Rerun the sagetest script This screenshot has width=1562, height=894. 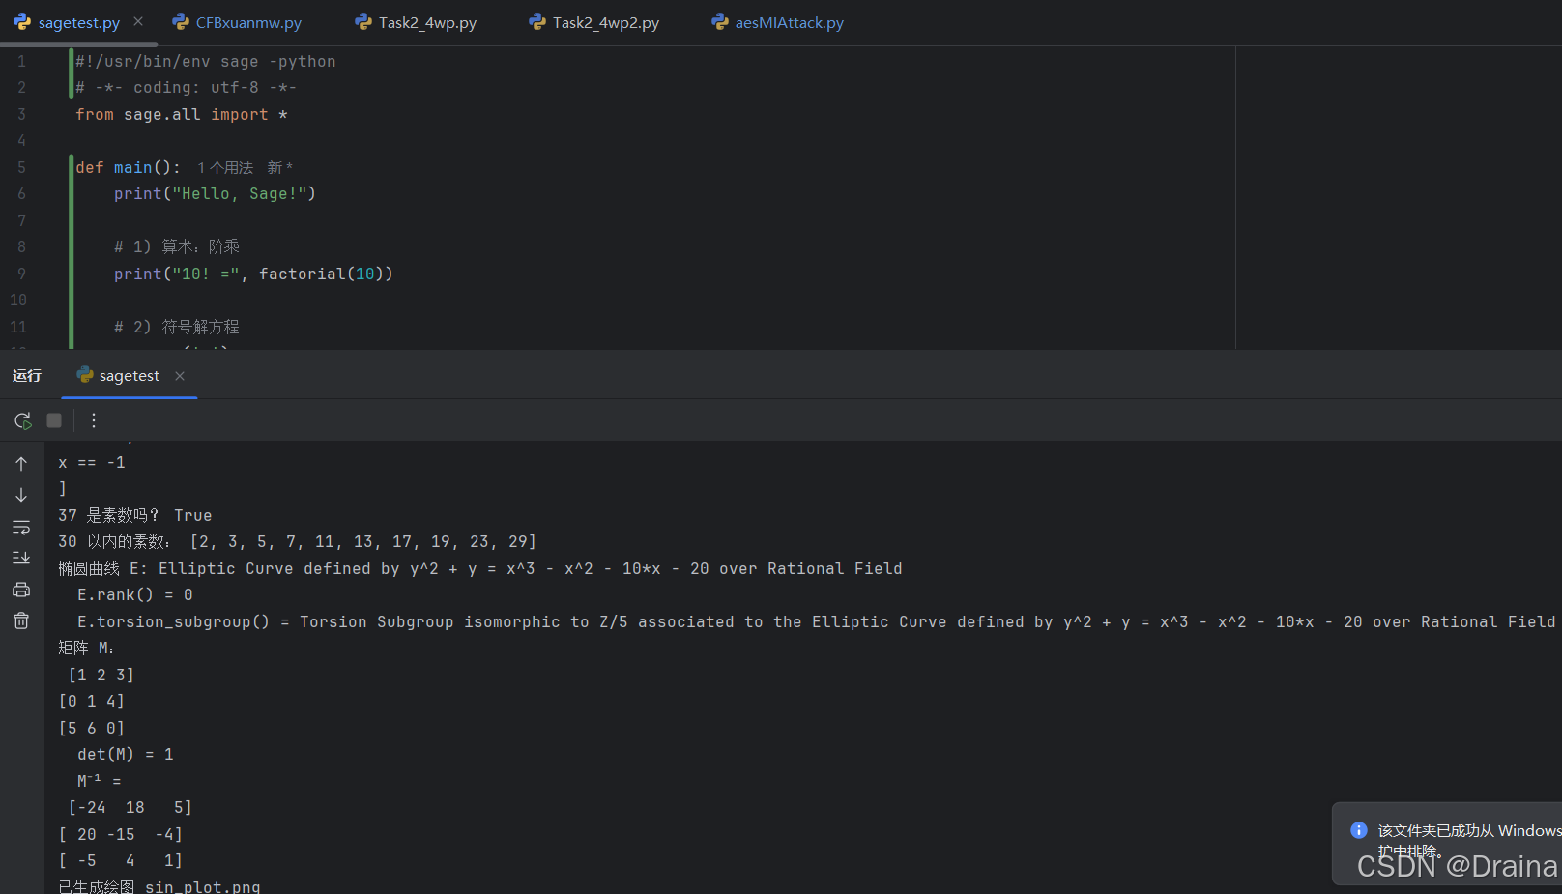(22, 420)
